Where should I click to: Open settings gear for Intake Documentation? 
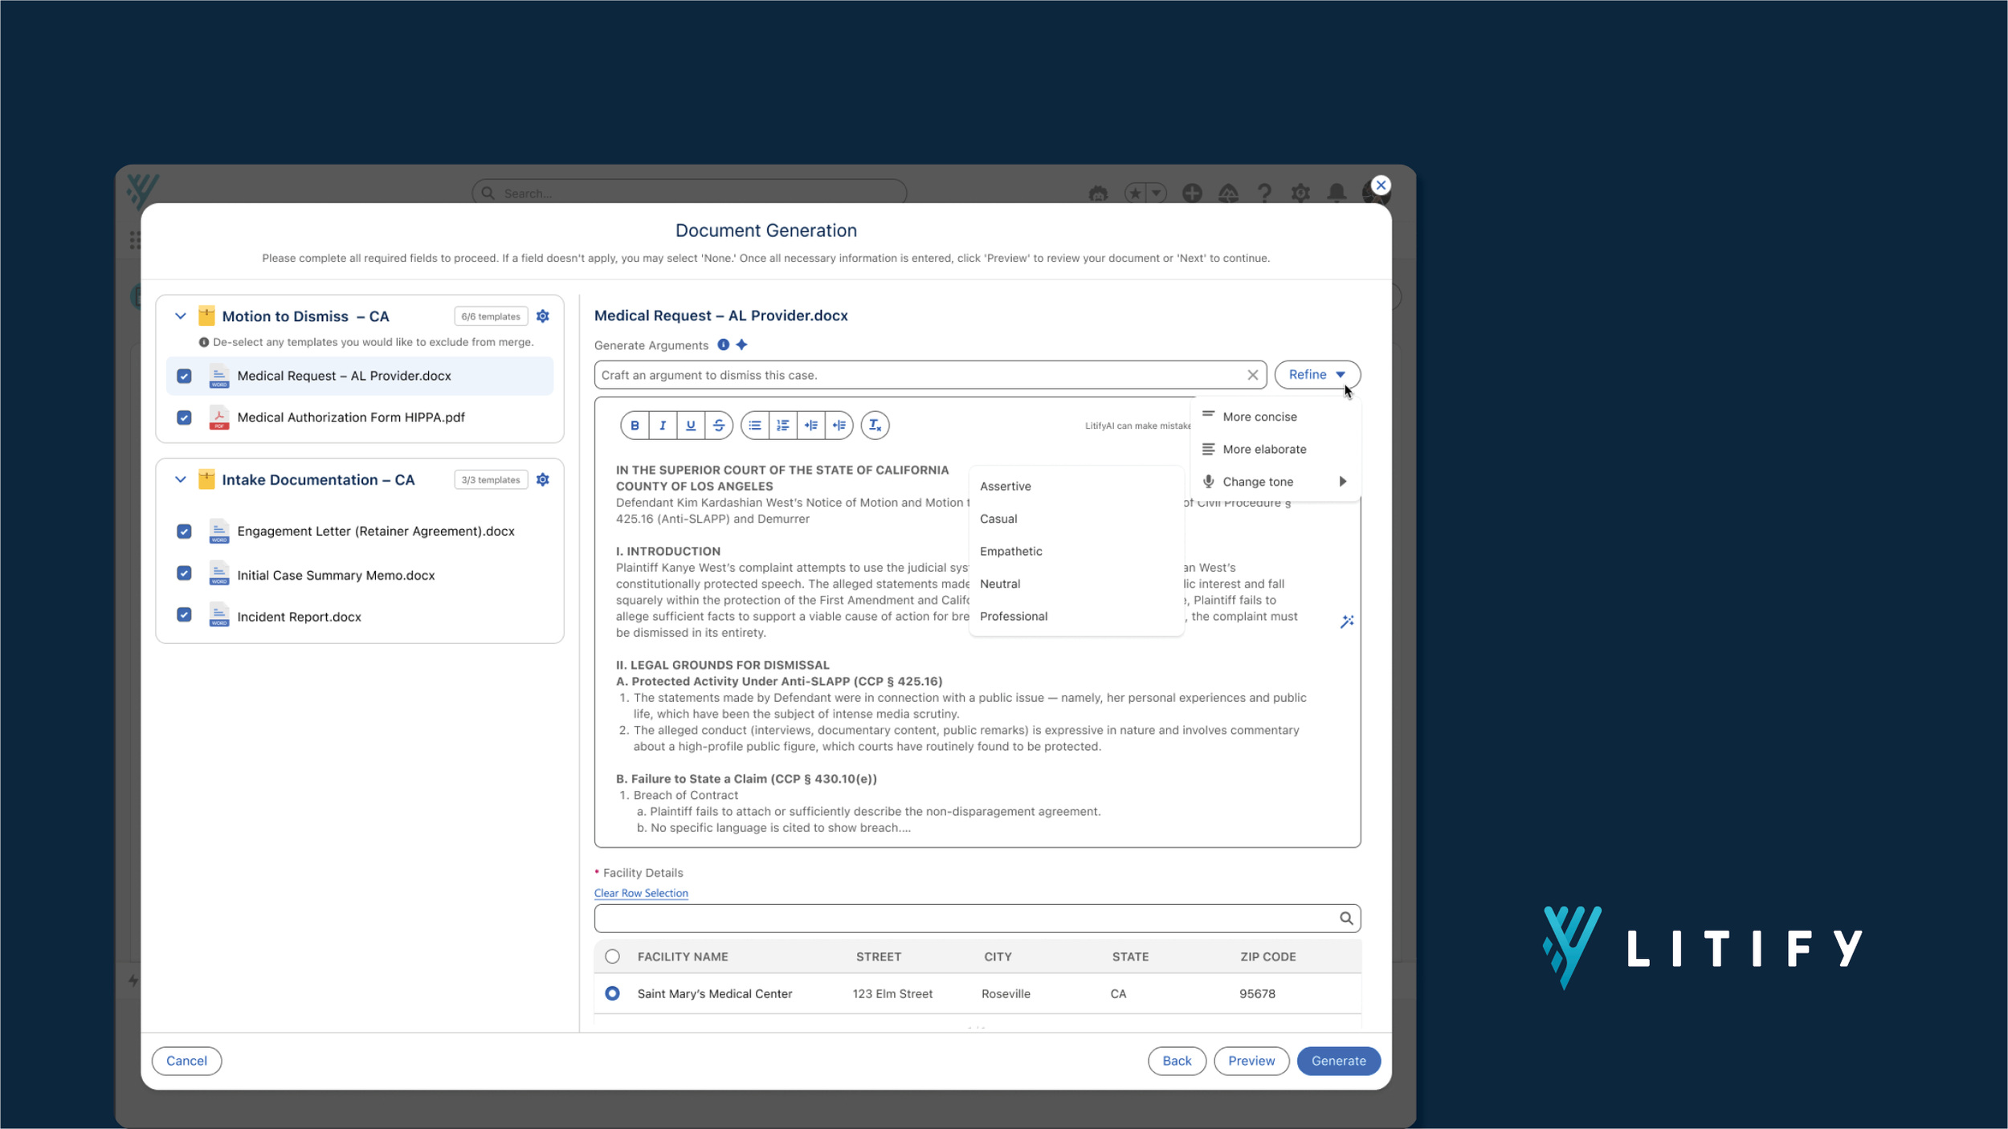543,479
